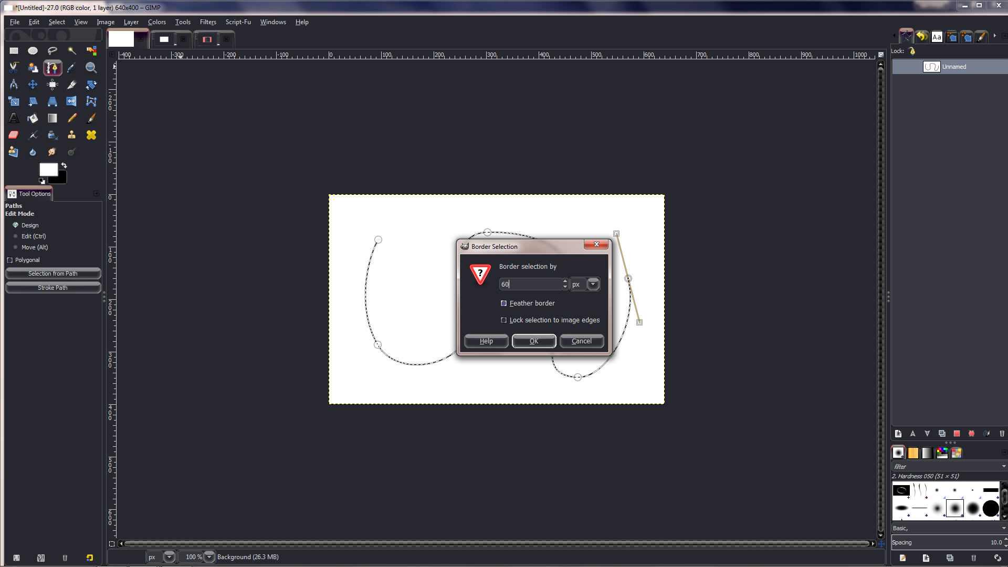Click the black background color swatch

point(61,180)
